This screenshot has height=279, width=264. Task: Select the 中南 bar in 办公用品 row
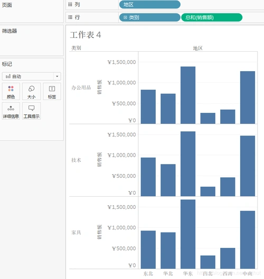tap(248, 98)
